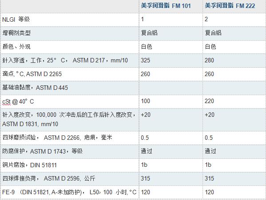Click 复合铝 in the FM 222 column

tap(213, 33)
